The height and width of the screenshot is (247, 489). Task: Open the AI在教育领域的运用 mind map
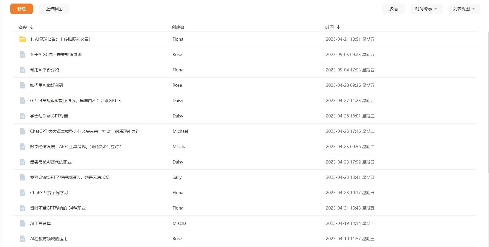coord(49,239)
